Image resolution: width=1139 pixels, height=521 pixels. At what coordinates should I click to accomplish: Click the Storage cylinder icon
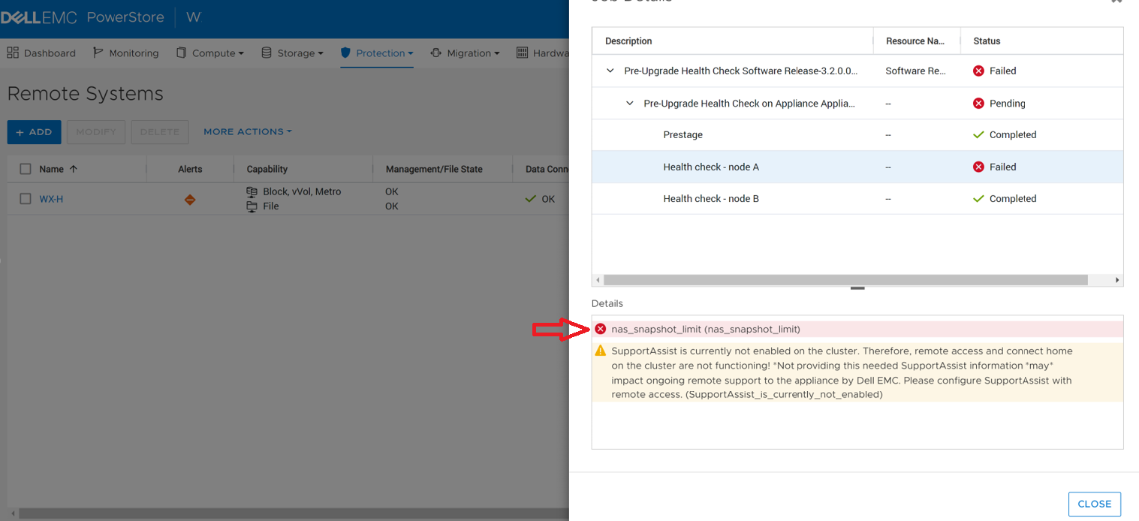click(x=267, y=53)
